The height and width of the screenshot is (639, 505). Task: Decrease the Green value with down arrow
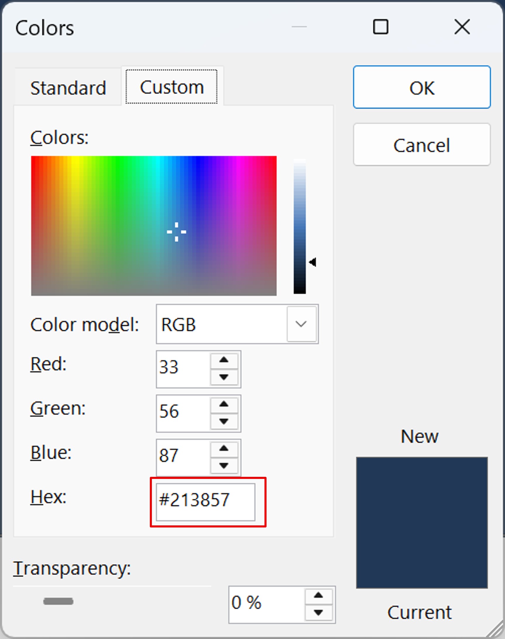pos(224,421)
